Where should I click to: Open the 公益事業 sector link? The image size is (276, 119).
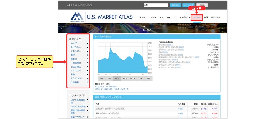[75, 82]
